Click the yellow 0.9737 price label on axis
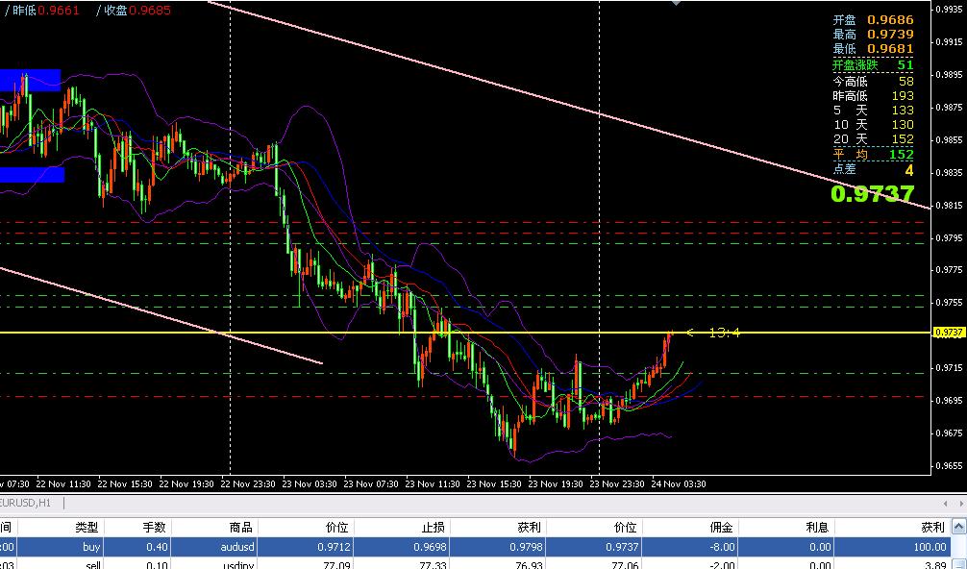The height and width of the screenshot is (569, 967). pos(949,333)
